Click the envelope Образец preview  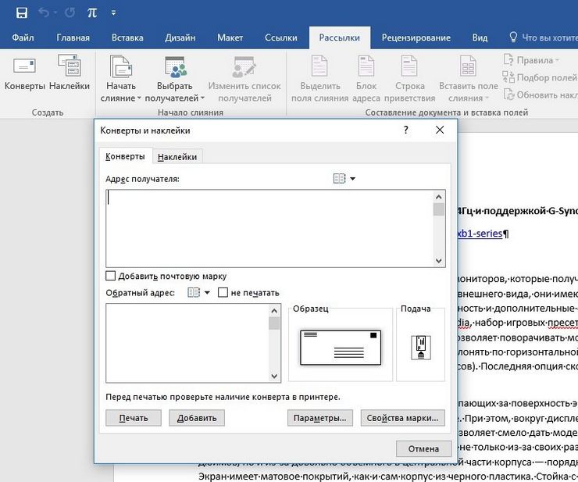[x=341, y=348]
